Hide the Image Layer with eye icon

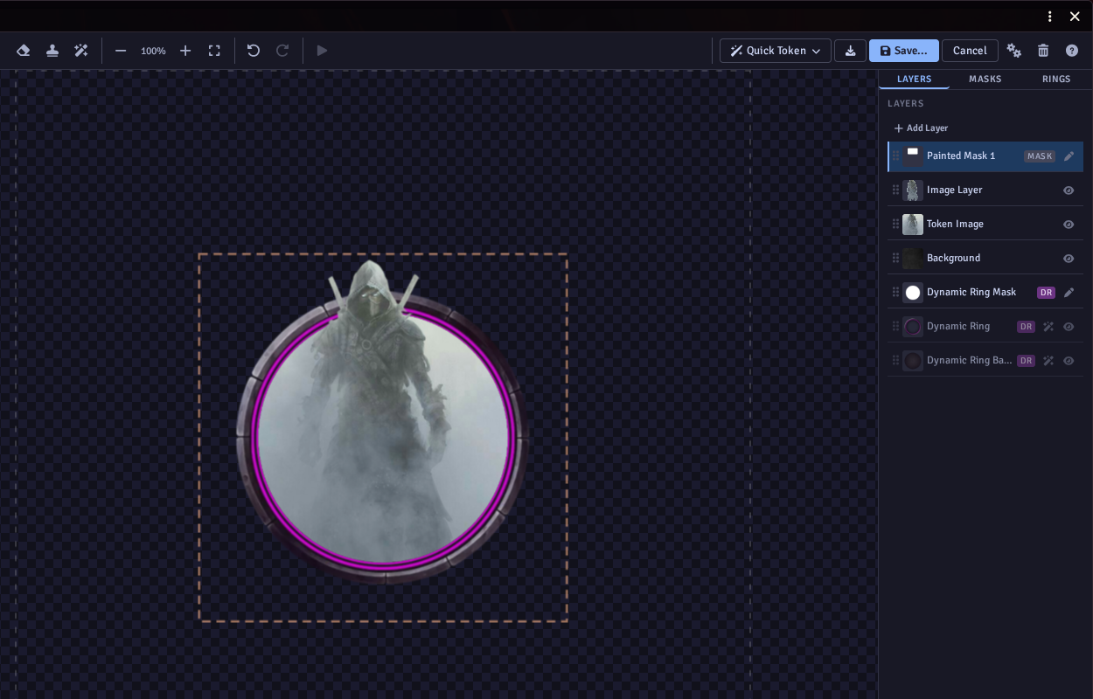pyautogui.click(x=1069, y=190)
